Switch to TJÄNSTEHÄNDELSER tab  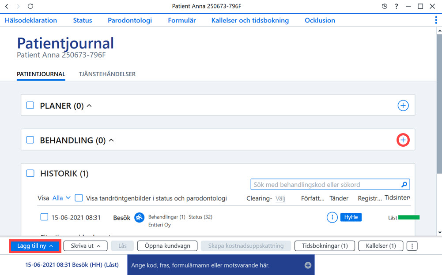coord(107,74)
